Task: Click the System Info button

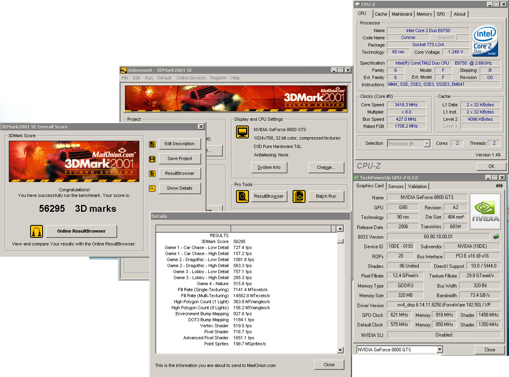Action: (269, 168)
